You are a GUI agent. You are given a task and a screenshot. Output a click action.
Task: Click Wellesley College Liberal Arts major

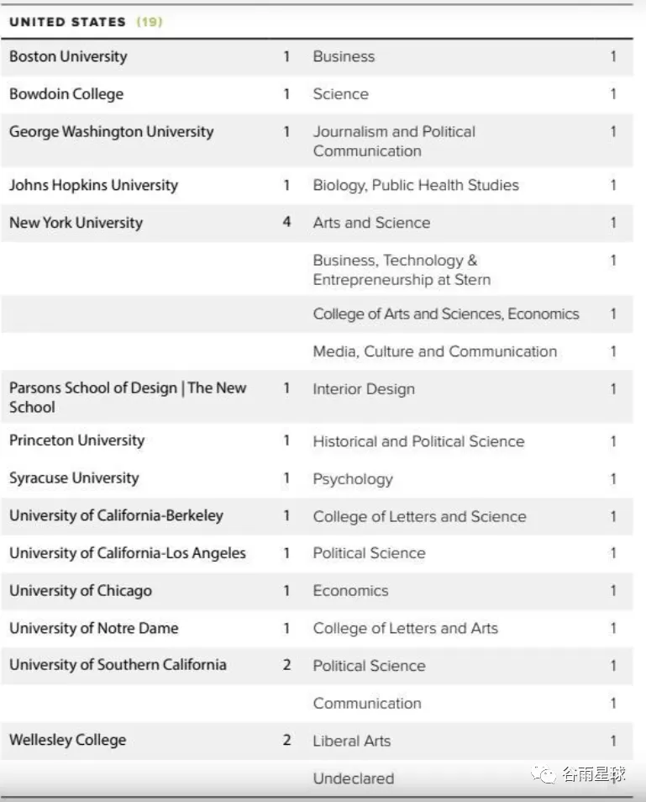point(352,741)
